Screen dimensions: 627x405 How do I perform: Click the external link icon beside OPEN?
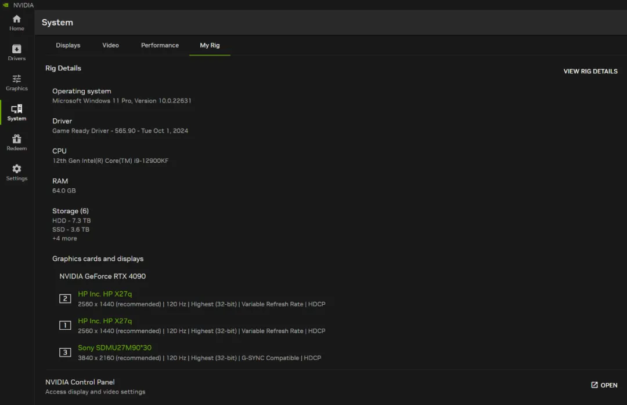[x=594, y=385]
